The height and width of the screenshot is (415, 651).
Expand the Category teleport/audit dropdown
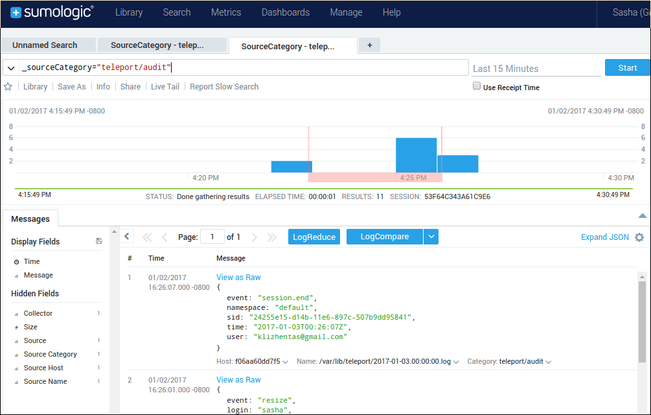point(549,362)
